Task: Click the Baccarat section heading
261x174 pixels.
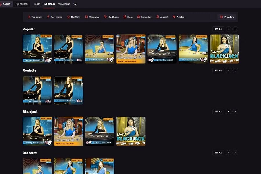Action: pyautogui.click(x=30, y=153)
